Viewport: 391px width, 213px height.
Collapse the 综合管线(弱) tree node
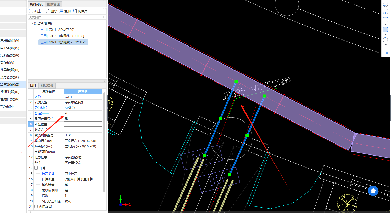pyautogui.click(x=32, y=24)
